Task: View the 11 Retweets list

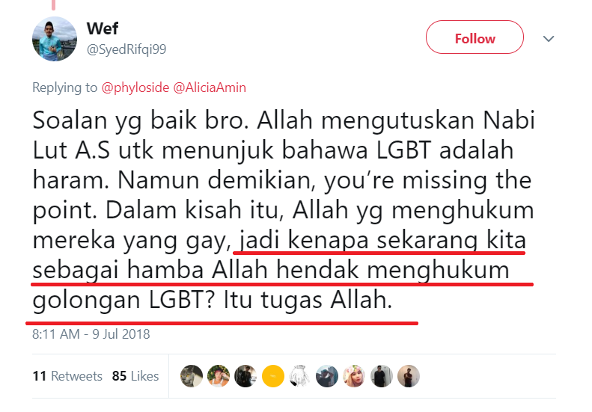Action: click(x=67, y=376)
